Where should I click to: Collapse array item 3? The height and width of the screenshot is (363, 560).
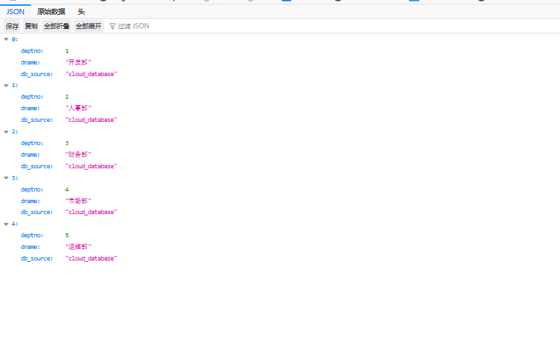tap(6, 178)
